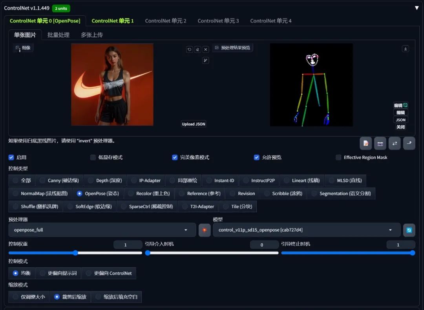Download the preprocessor preview image
This screenshot has width=424, height=310.
click(x=405, y=49)
